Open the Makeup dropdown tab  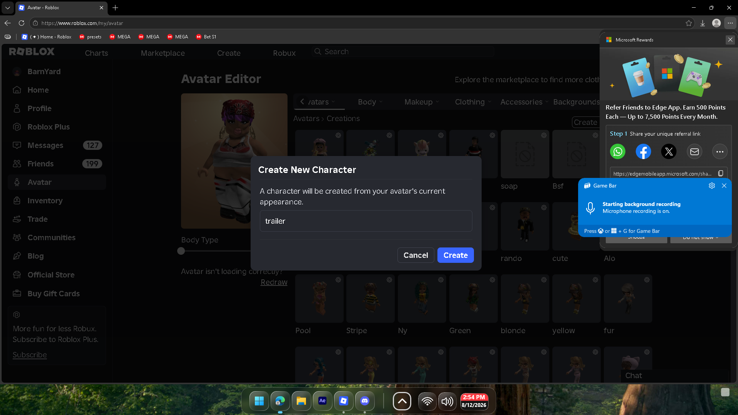pos(422,102)
